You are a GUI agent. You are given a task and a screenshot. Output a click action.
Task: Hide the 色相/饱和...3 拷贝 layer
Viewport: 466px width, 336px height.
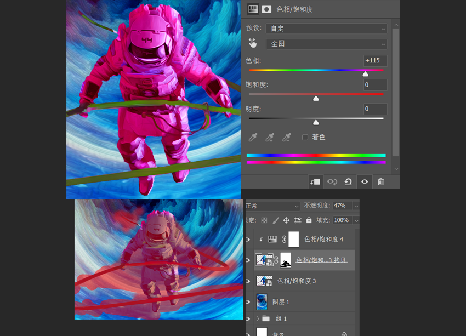248,260
